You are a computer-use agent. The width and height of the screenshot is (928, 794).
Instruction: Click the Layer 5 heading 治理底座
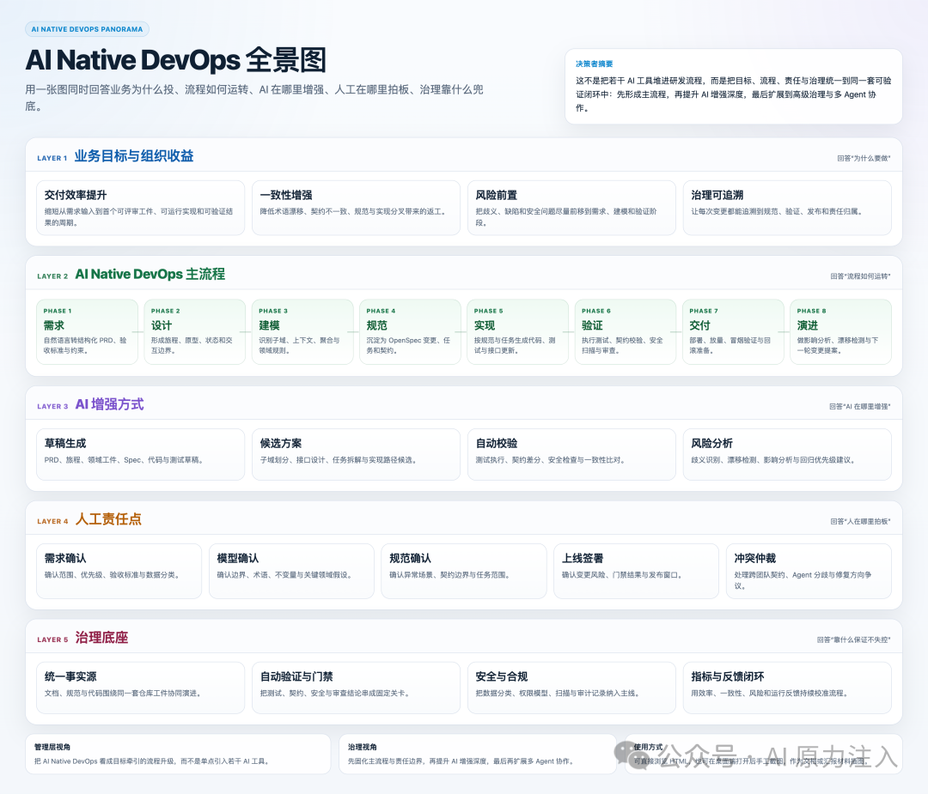(x=101, y=637)
